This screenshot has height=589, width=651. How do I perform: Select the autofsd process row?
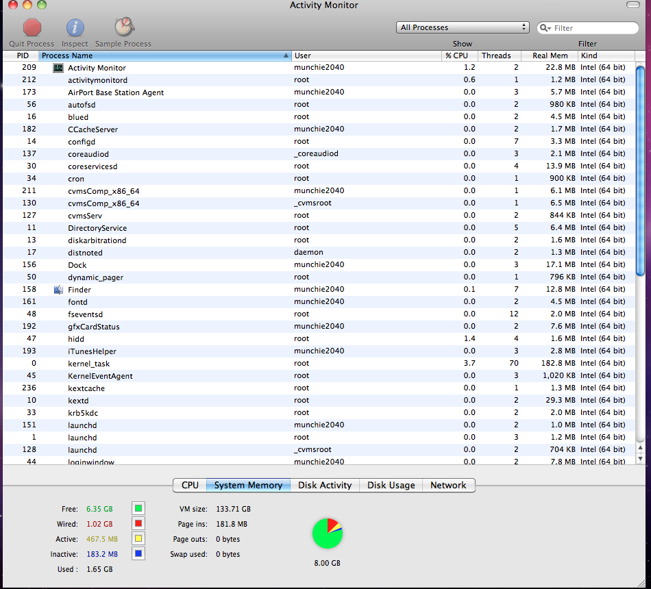[x=319, y=105]
